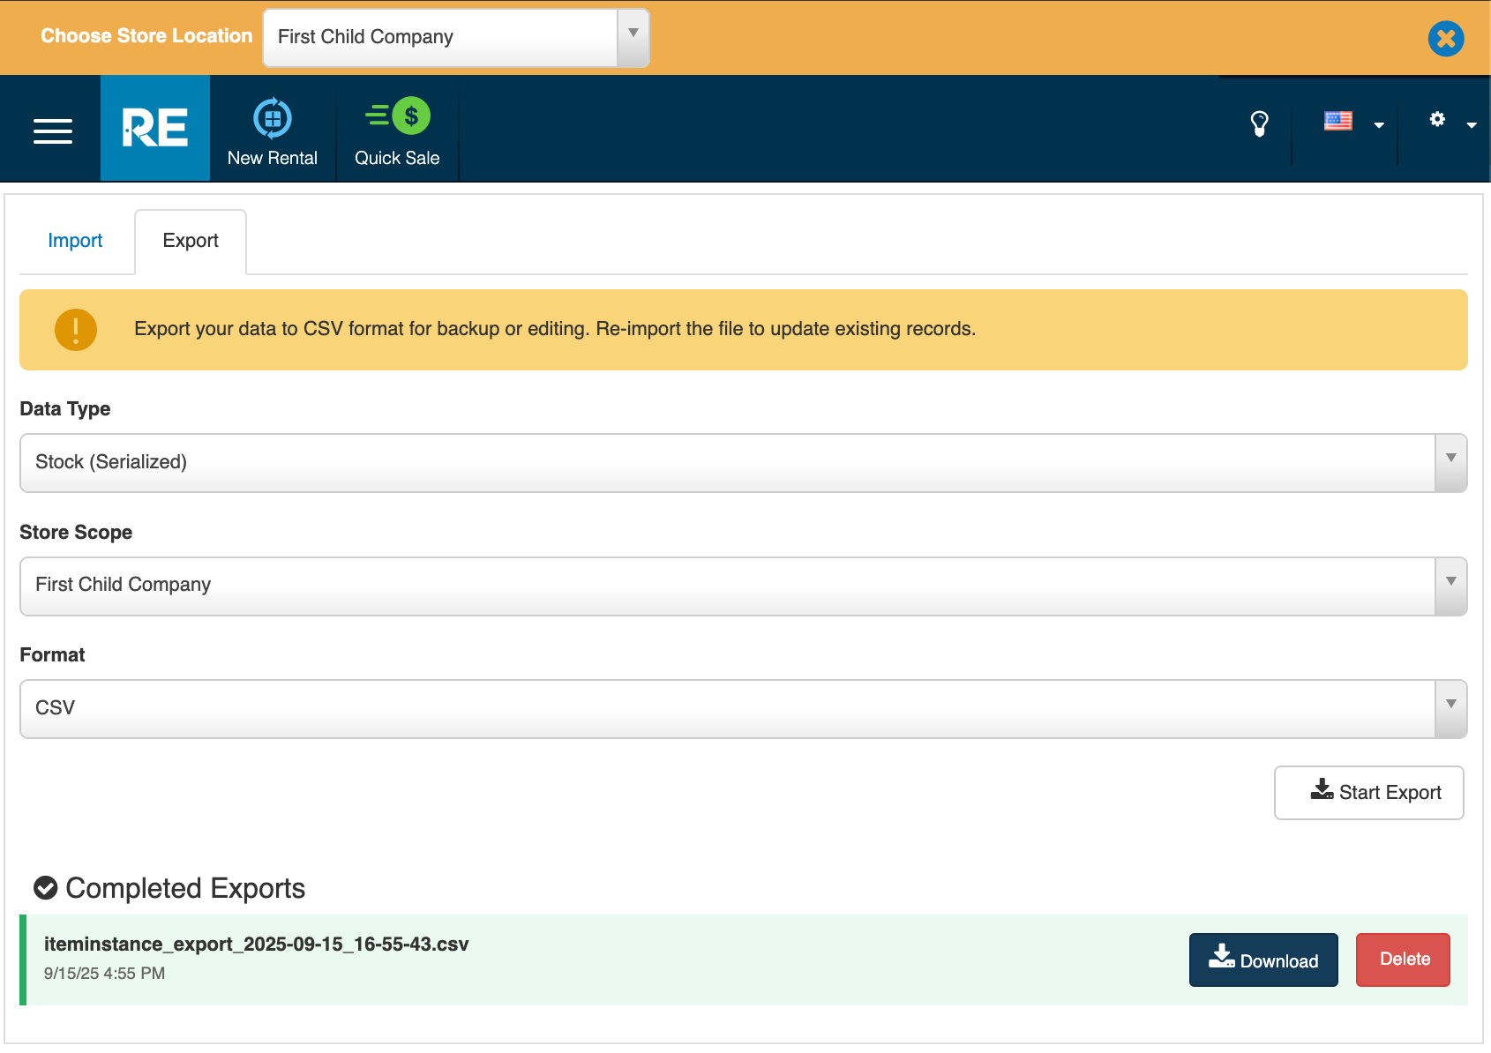This screenshot has height=1053, width=1491.
Task: Select the Export tab
Action: [191, 241]
